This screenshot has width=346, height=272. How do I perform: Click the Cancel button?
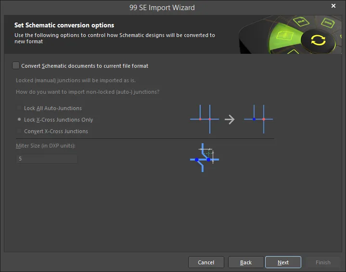pos(206,262)
